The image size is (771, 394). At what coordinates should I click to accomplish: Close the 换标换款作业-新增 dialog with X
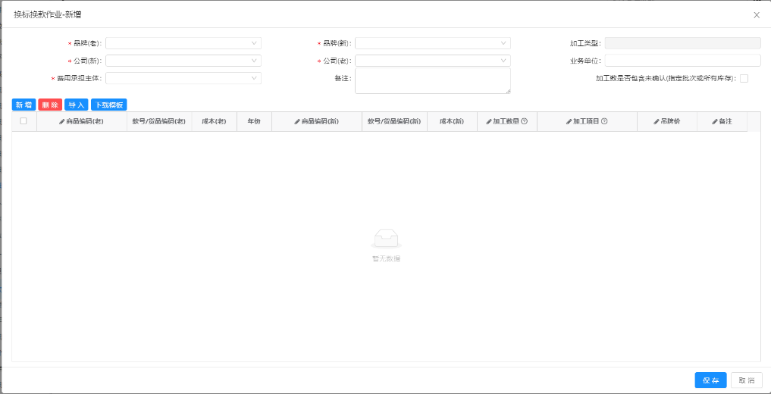click(x=756, y=14)
